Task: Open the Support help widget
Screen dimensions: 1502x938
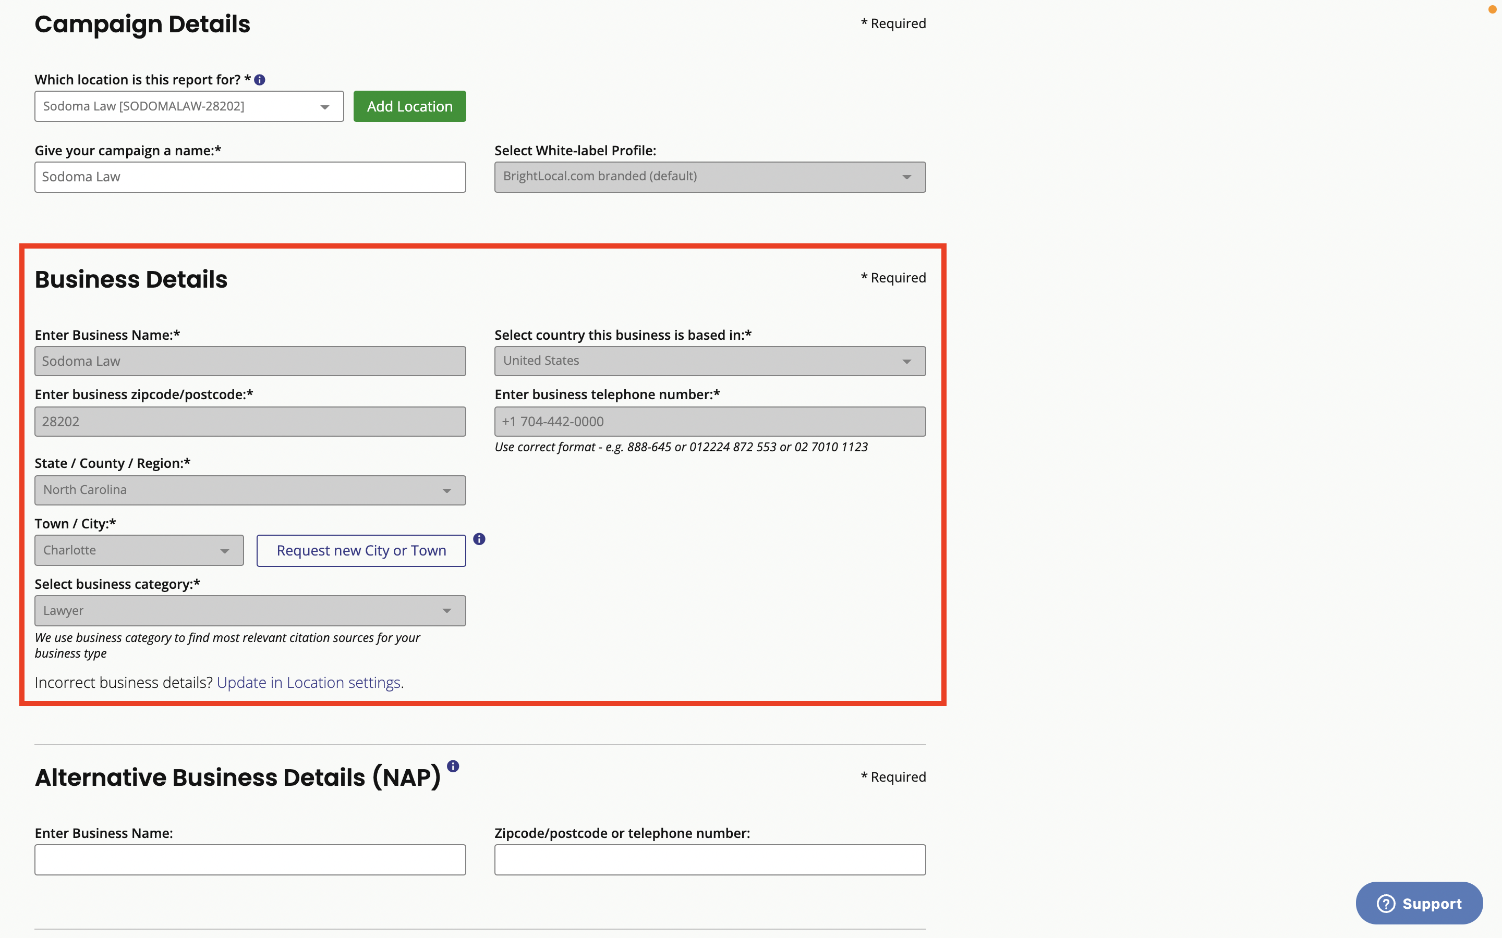Action: pyautogui.click(x=1419, y=903)
